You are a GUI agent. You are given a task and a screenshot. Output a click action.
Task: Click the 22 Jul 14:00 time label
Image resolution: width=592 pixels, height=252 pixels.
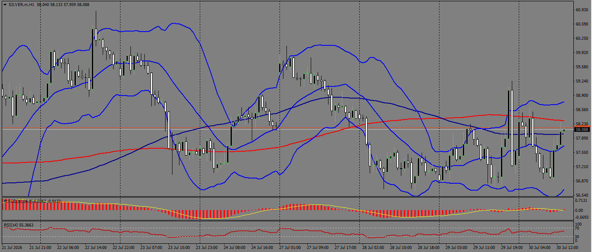[96, 248]
